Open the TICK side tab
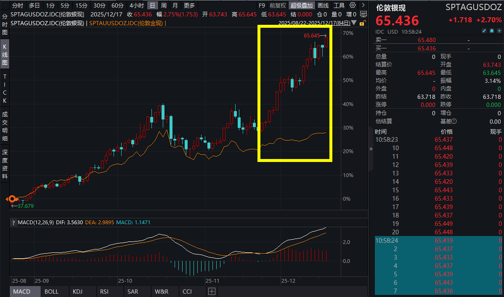The image size is (504, 297). pos(5,88)
